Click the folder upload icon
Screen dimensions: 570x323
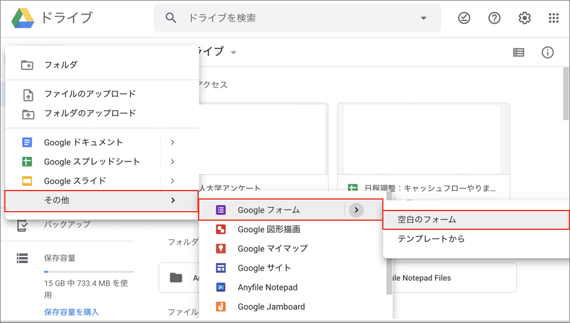tap(28, 114)
